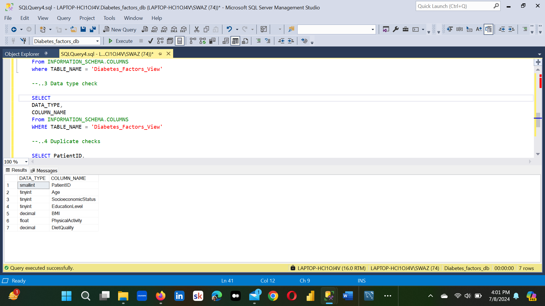Open an Analysis Services DAX query
Screen dimensions: 545x306
coord(184,29)
